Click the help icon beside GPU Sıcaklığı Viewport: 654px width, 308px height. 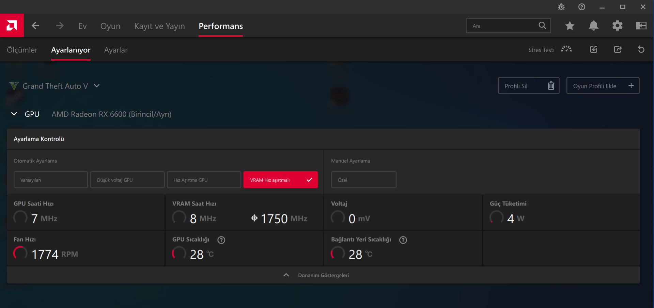click(221, 240)
